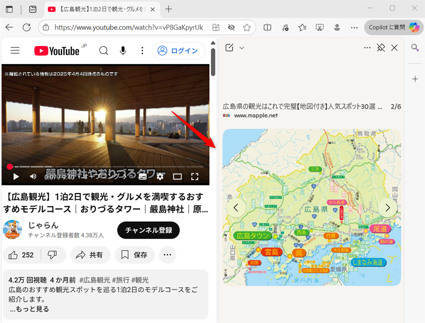Start a voice search with the microphone icon
This screenshot has width=425, height=323.
click(123, 50)
